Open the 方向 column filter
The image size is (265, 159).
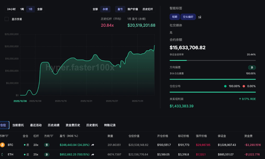(51, 136)
